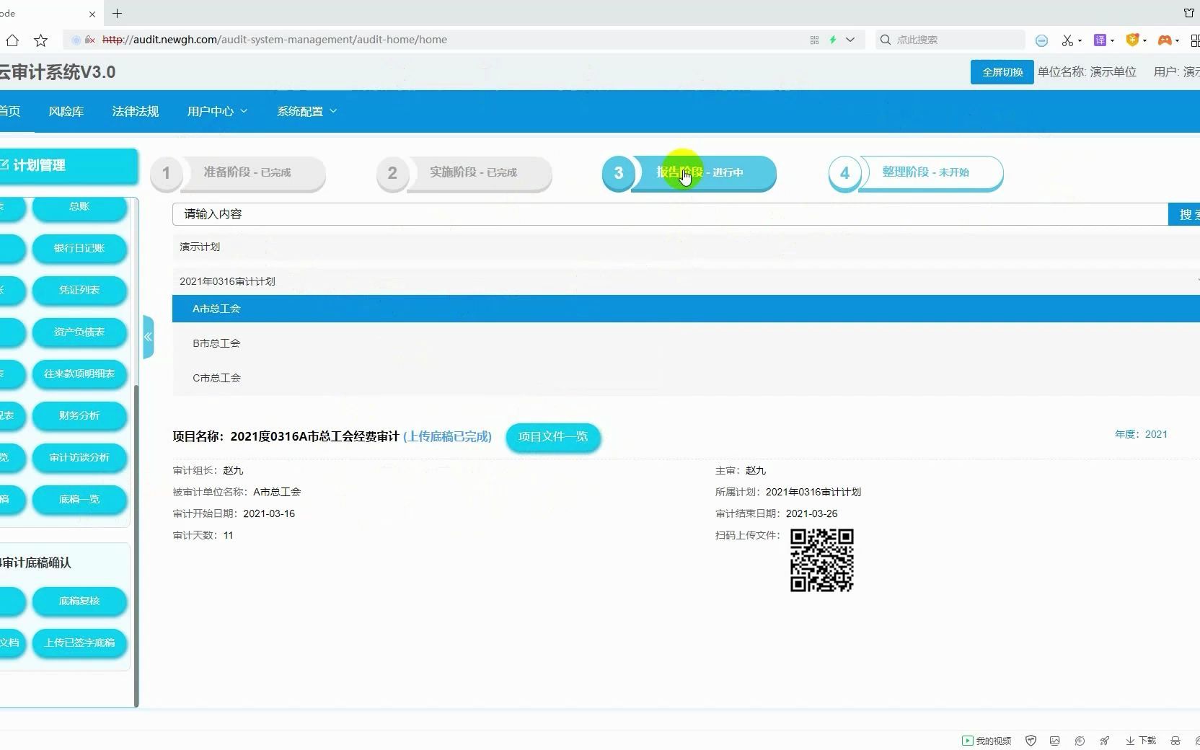The image size is (1200, 750).
Task: Open the orange shield wallet extension
Action: click(1132, 40)
